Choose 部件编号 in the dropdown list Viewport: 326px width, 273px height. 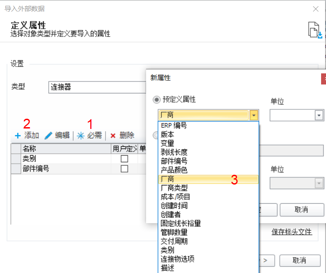[208, 161]
